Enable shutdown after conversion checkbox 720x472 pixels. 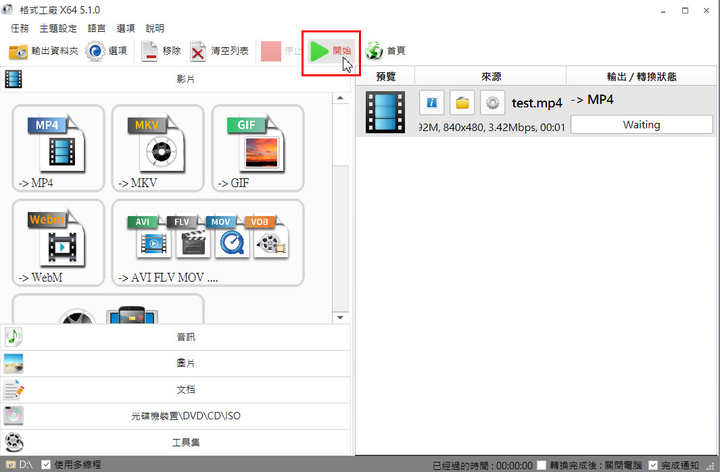point(541,465)
